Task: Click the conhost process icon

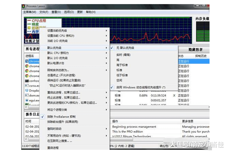Action: pos(27,81)
